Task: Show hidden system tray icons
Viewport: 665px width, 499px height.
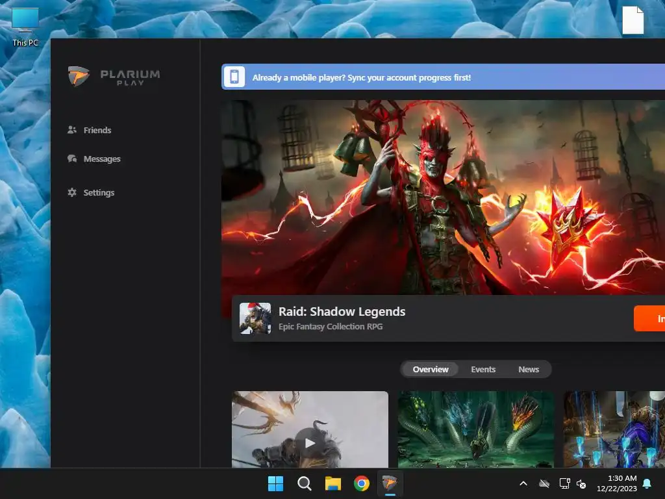Action: click(x=523, y=483)
